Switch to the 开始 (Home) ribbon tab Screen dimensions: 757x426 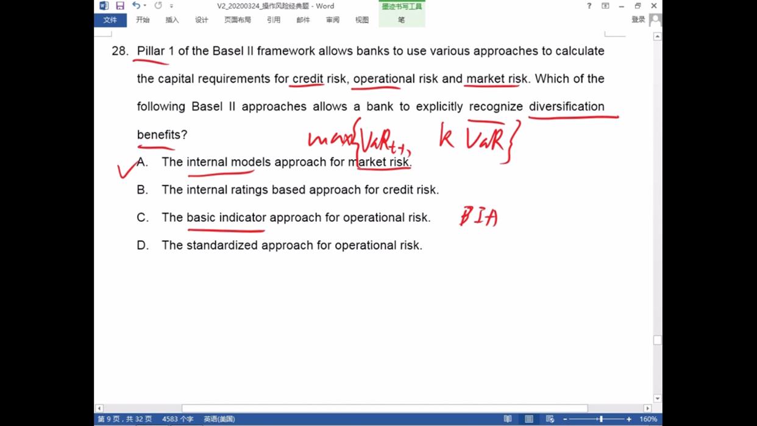(143, 20)
